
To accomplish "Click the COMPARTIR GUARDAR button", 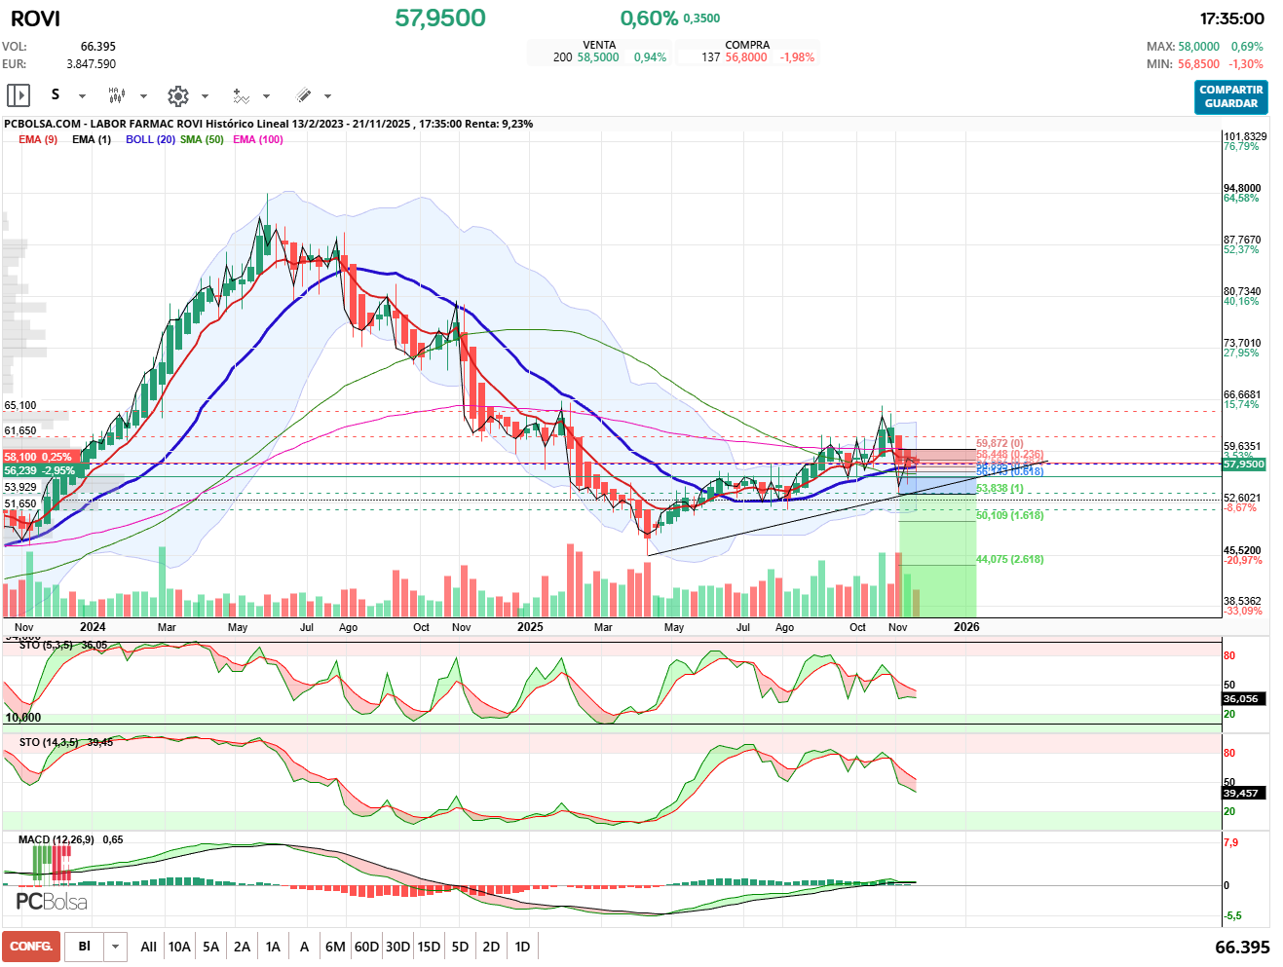I will pos(1230,96).
